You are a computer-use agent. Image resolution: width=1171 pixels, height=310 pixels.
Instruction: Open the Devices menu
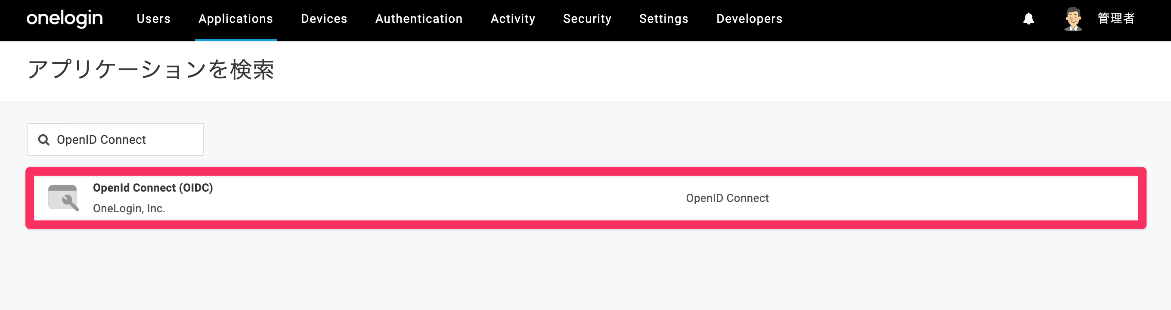(324, 19)
